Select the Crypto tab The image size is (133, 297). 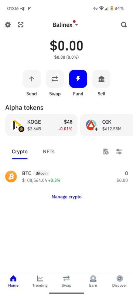pyautogui.click(x=20, y=151)
